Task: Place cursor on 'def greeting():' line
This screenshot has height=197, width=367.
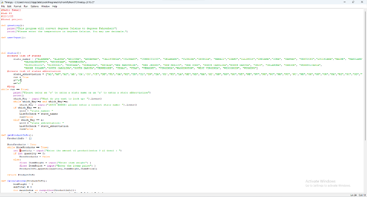Action: [13, 25]
